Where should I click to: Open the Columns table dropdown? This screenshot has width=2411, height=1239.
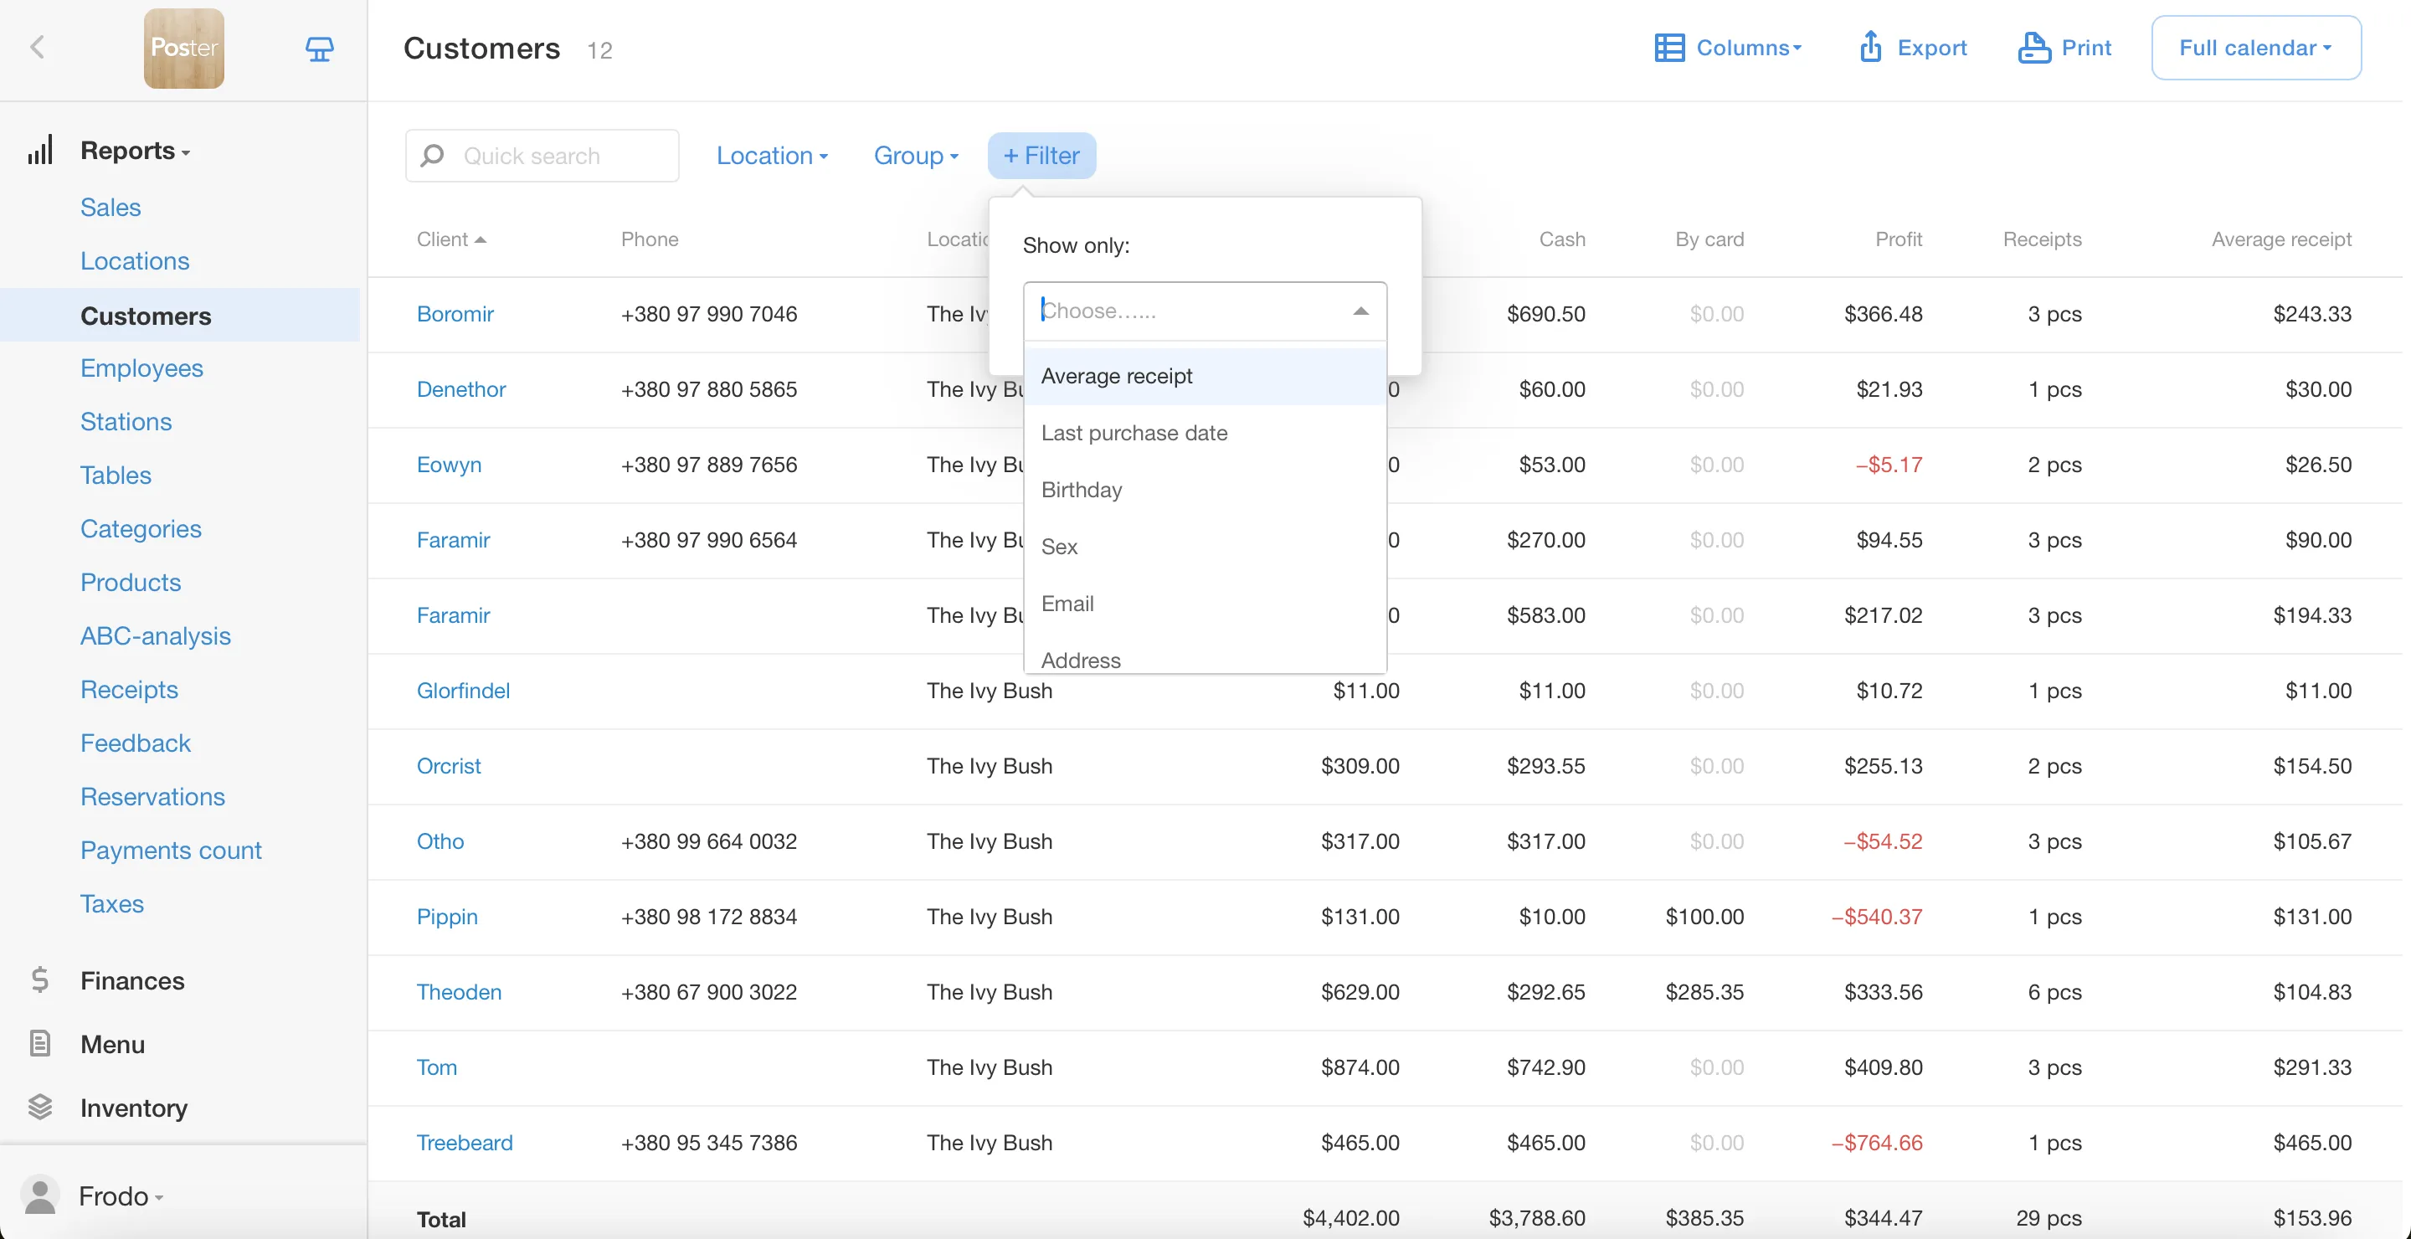1727,48
